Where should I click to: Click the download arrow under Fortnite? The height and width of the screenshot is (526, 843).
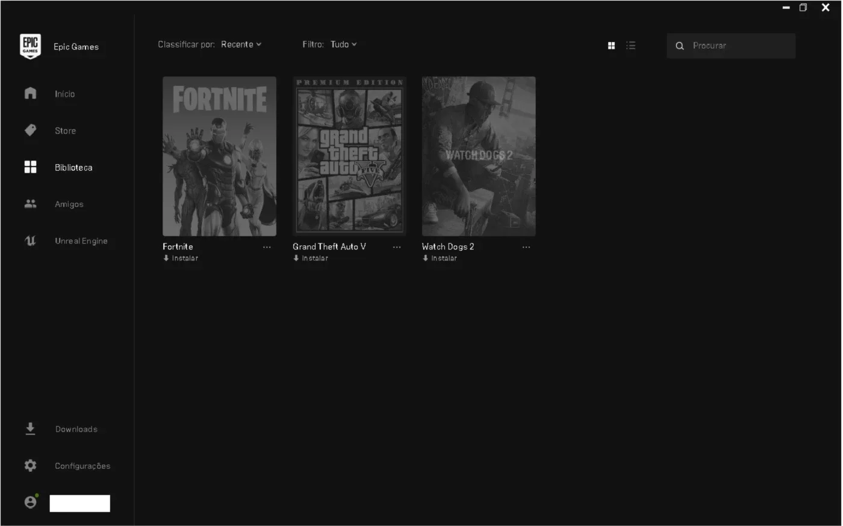pyautogui.click(x=166, y=258)
